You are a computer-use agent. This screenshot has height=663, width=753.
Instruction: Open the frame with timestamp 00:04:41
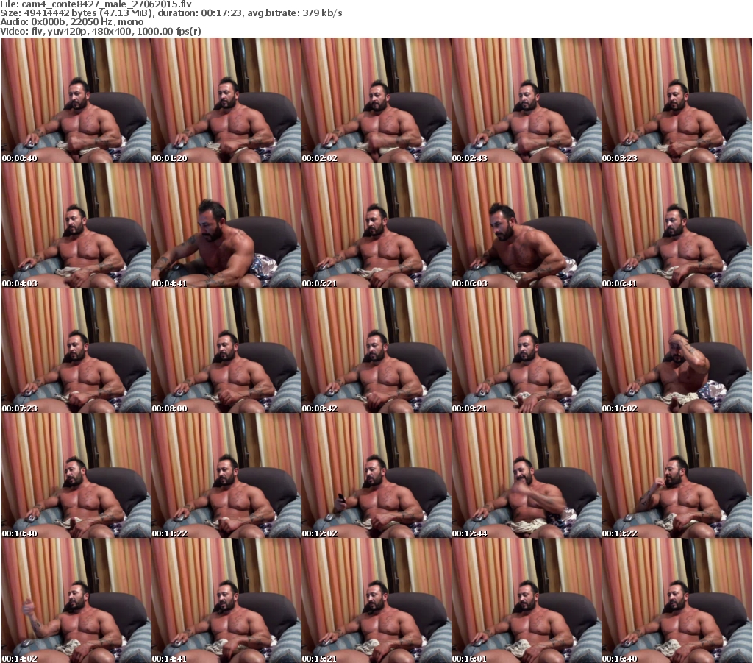tap(226, 225)
